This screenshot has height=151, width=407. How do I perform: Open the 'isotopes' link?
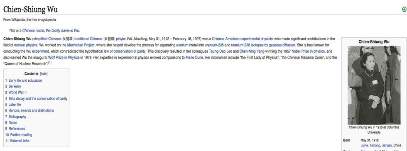257,45
